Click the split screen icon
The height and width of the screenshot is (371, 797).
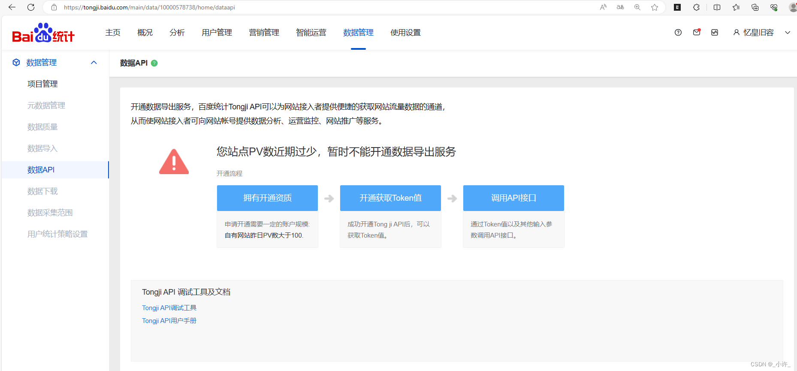click(x=717, y=7)
